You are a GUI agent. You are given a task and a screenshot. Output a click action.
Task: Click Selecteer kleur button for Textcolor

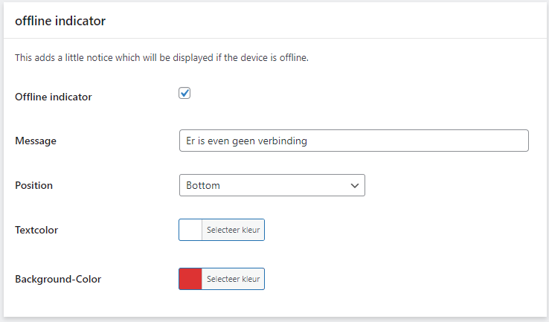pos(233,230)
